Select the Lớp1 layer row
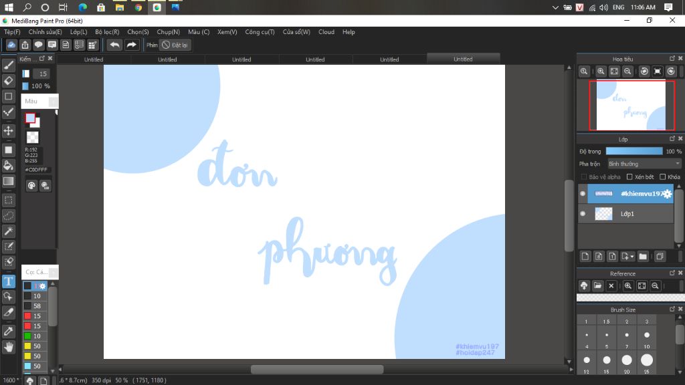 click(x=626, y=214)
